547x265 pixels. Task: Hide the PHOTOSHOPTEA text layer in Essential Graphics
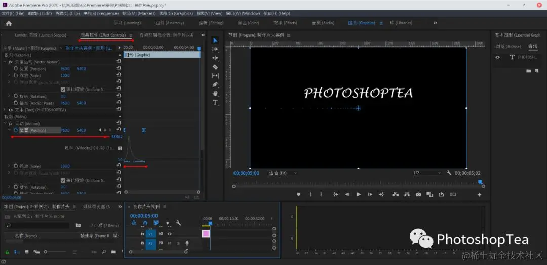pyautogui.click(x=498, y=57)
